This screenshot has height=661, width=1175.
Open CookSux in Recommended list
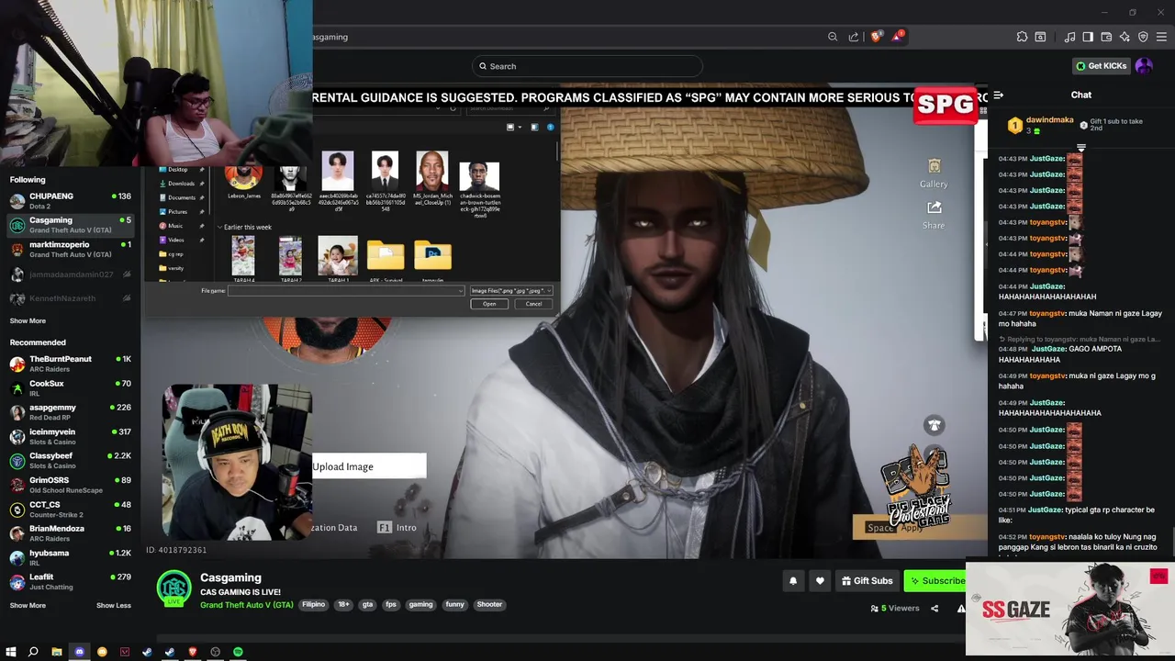click(x=71, y=387)
